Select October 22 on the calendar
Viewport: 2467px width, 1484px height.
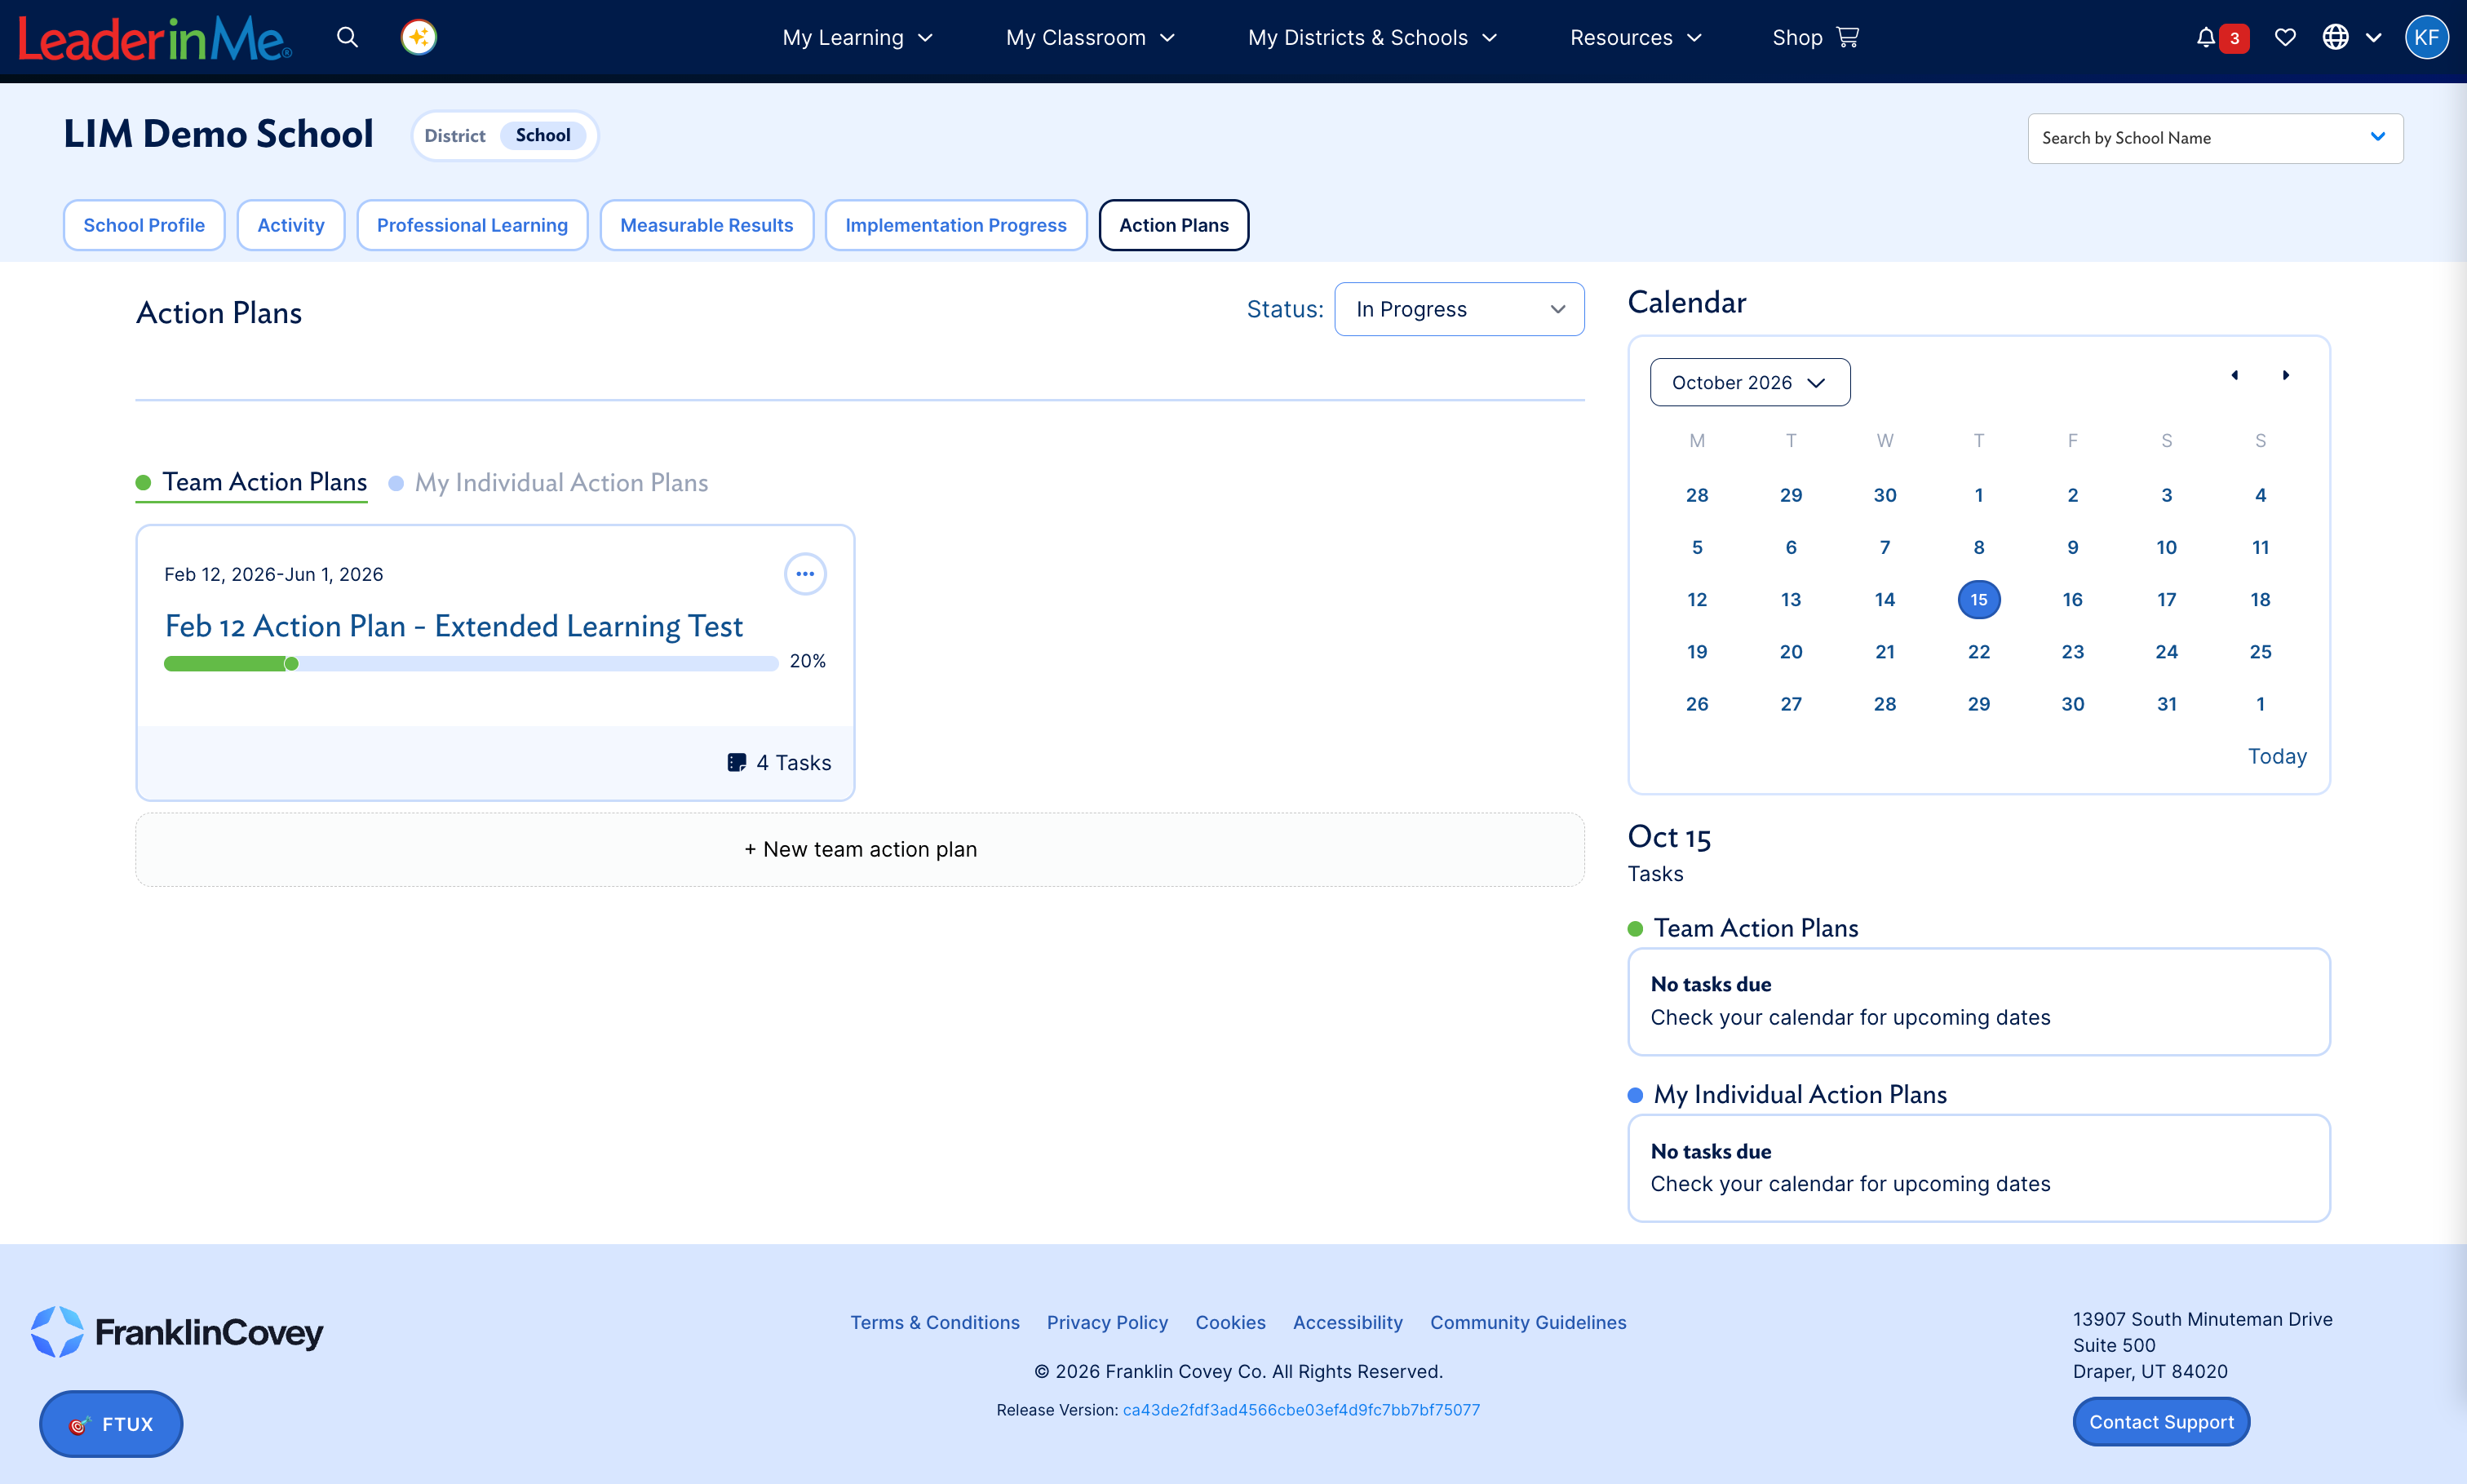click(1978, 652)
